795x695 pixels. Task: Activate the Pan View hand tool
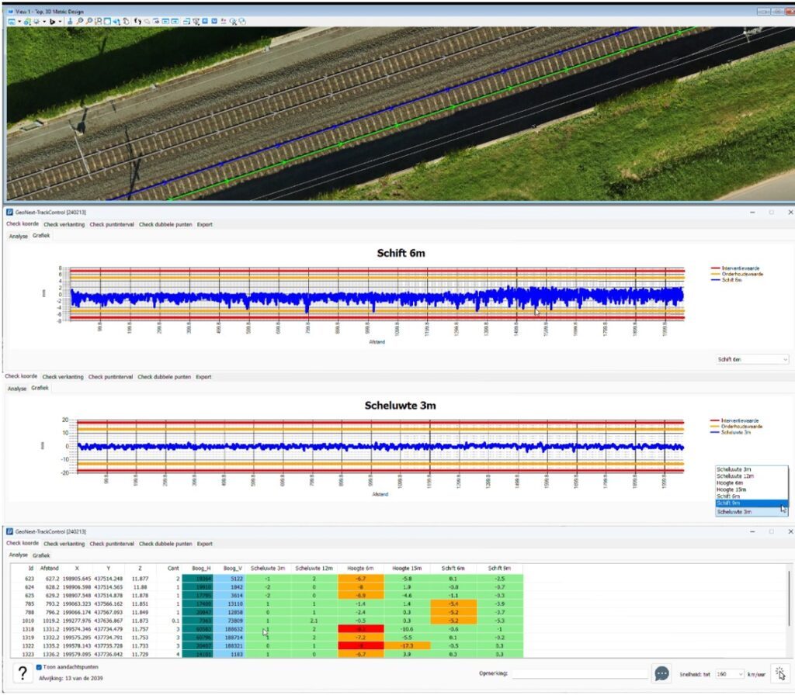tap(126, 21)
